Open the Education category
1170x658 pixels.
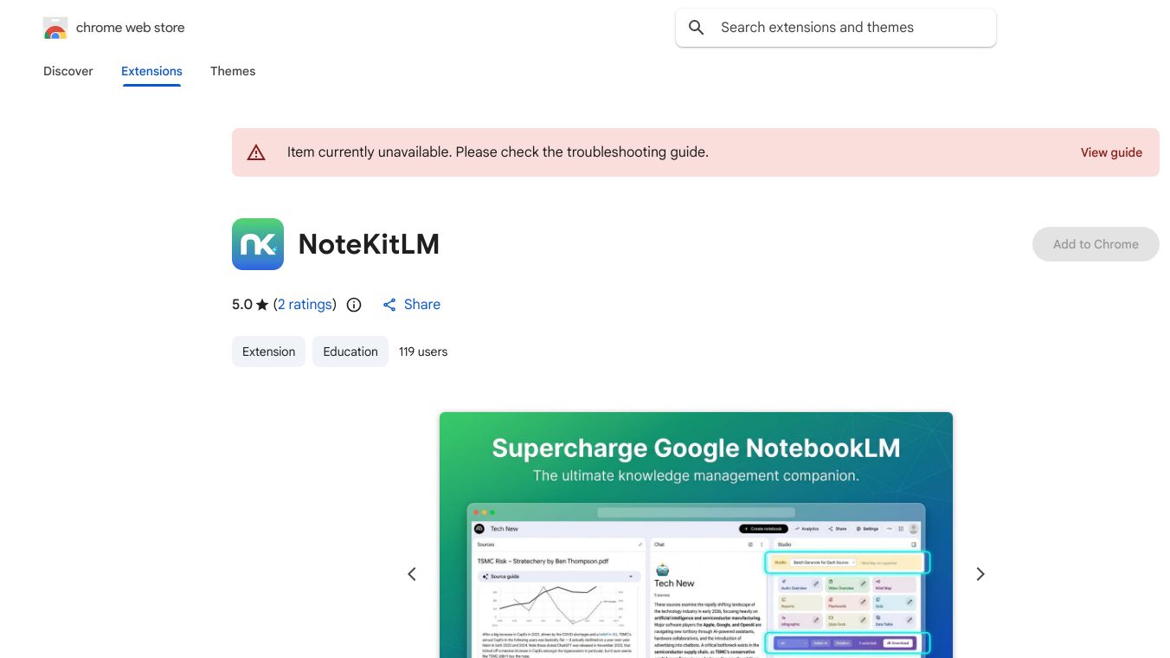pyautogui.click(x=350, y=352)
